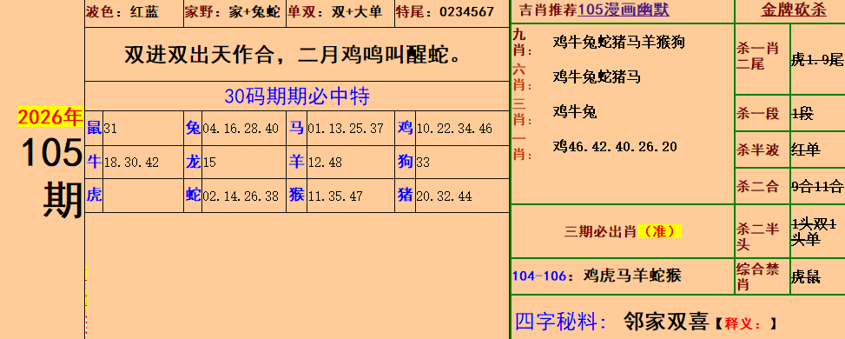The image size is (845, 339).
Task: Select 羊 numbers 12.48
Action: point(325,163)
